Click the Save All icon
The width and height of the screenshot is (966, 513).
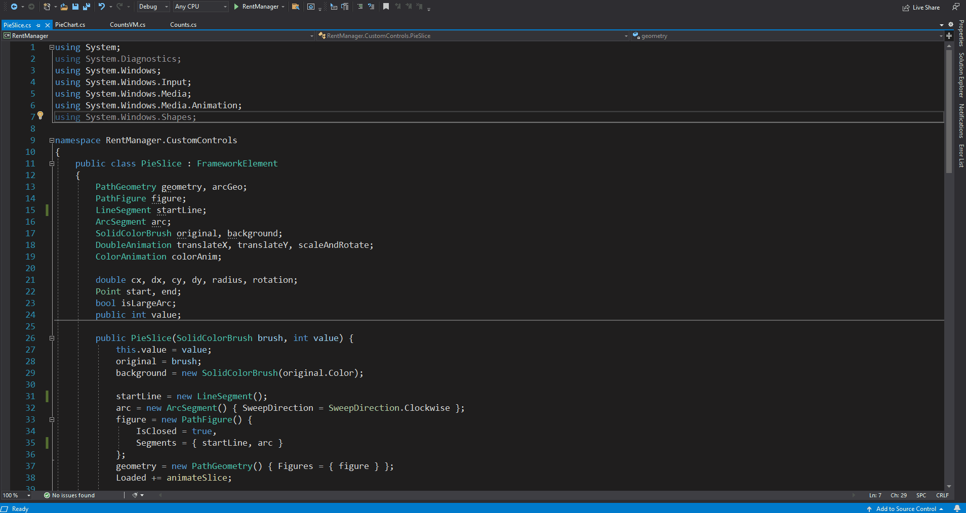point(86,7)
